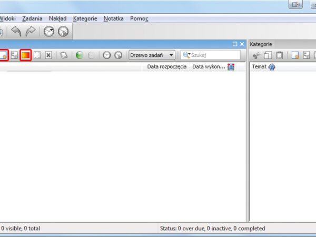Toggle task completed with green circle icon

pos(80,55)
